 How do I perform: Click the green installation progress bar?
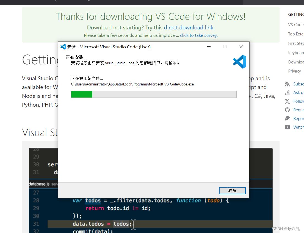(x=81, y=94)
